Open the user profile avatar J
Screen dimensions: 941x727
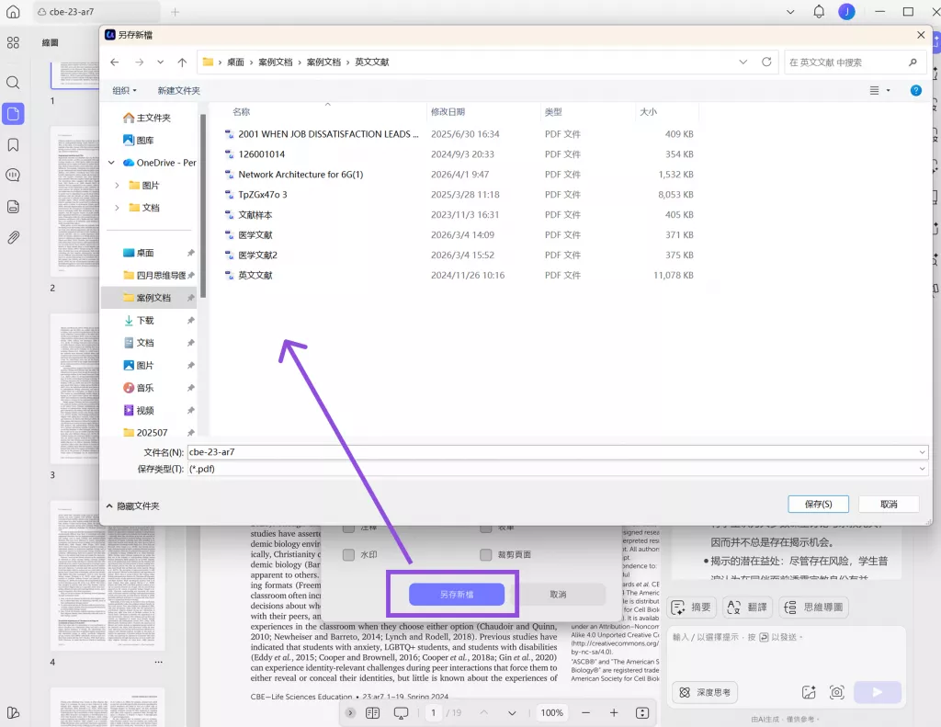click(x=846, y=11)
